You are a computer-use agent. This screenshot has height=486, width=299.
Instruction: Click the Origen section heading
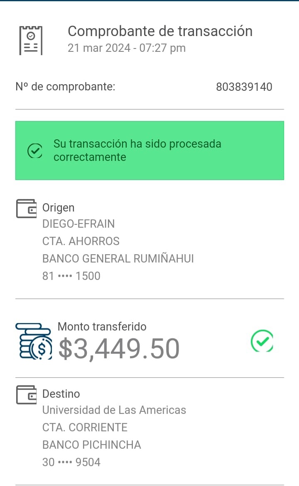coord(59,208)
